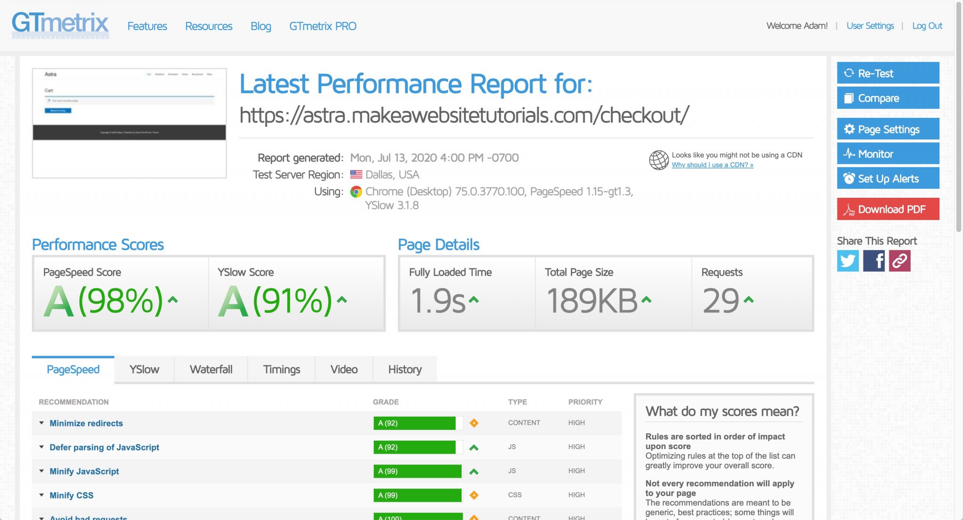
Task: Click the CDN globe icon
Action: click(659, 160)
